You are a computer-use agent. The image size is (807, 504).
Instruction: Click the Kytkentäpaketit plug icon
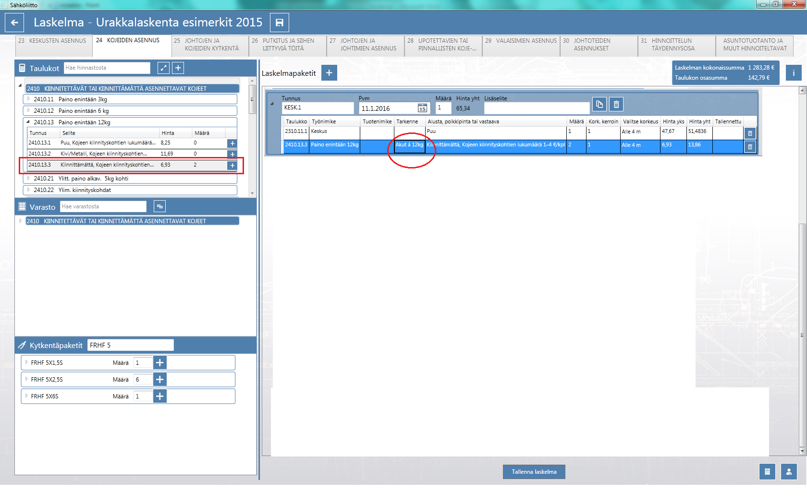[22, 345]
